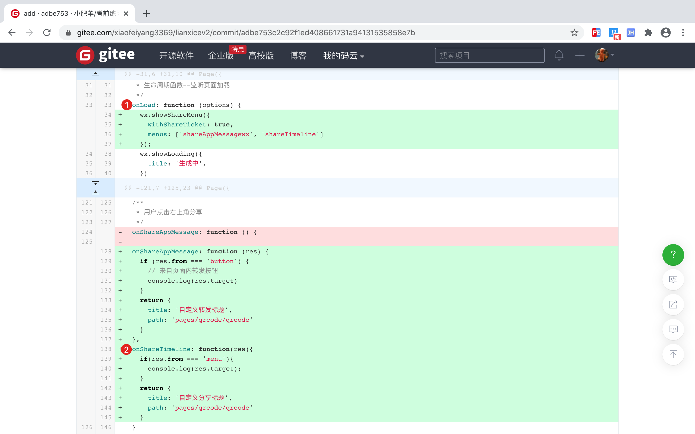Open the 博客 link
This screenshot has height=434, width=695.
(298, 55)
